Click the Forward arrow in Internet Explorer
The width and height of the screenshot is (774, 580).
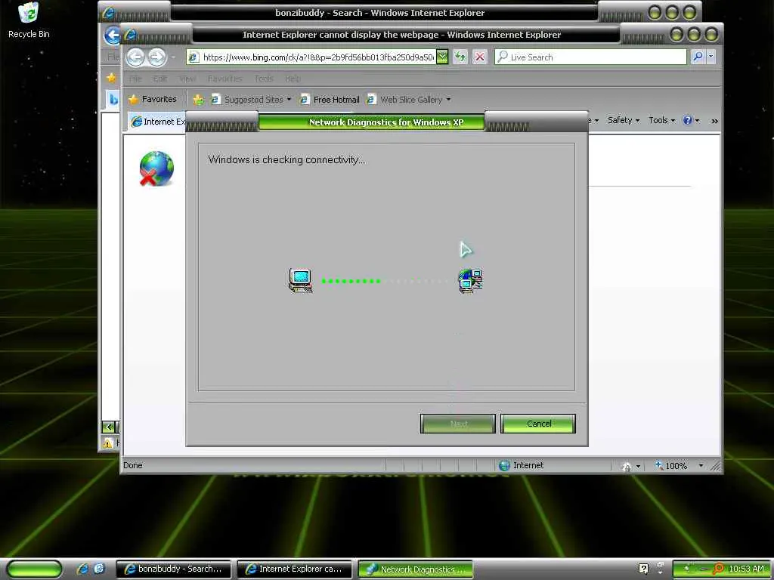point(157,57)
